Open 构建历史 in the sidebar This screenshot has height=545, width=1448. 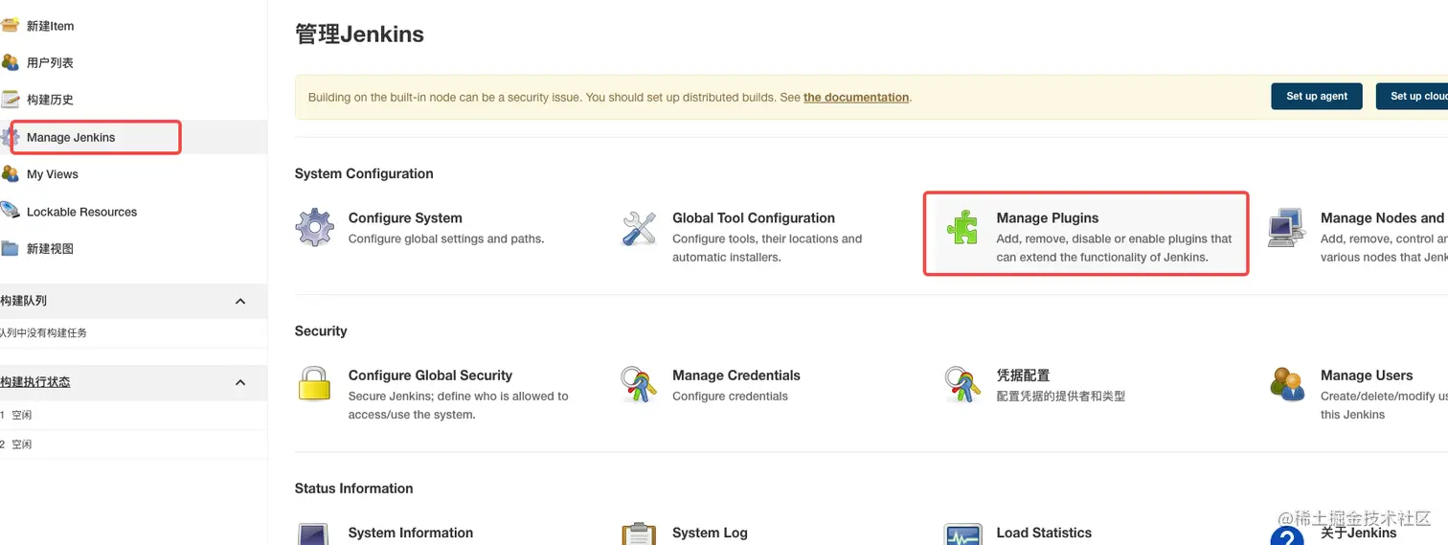pos(50,100)
